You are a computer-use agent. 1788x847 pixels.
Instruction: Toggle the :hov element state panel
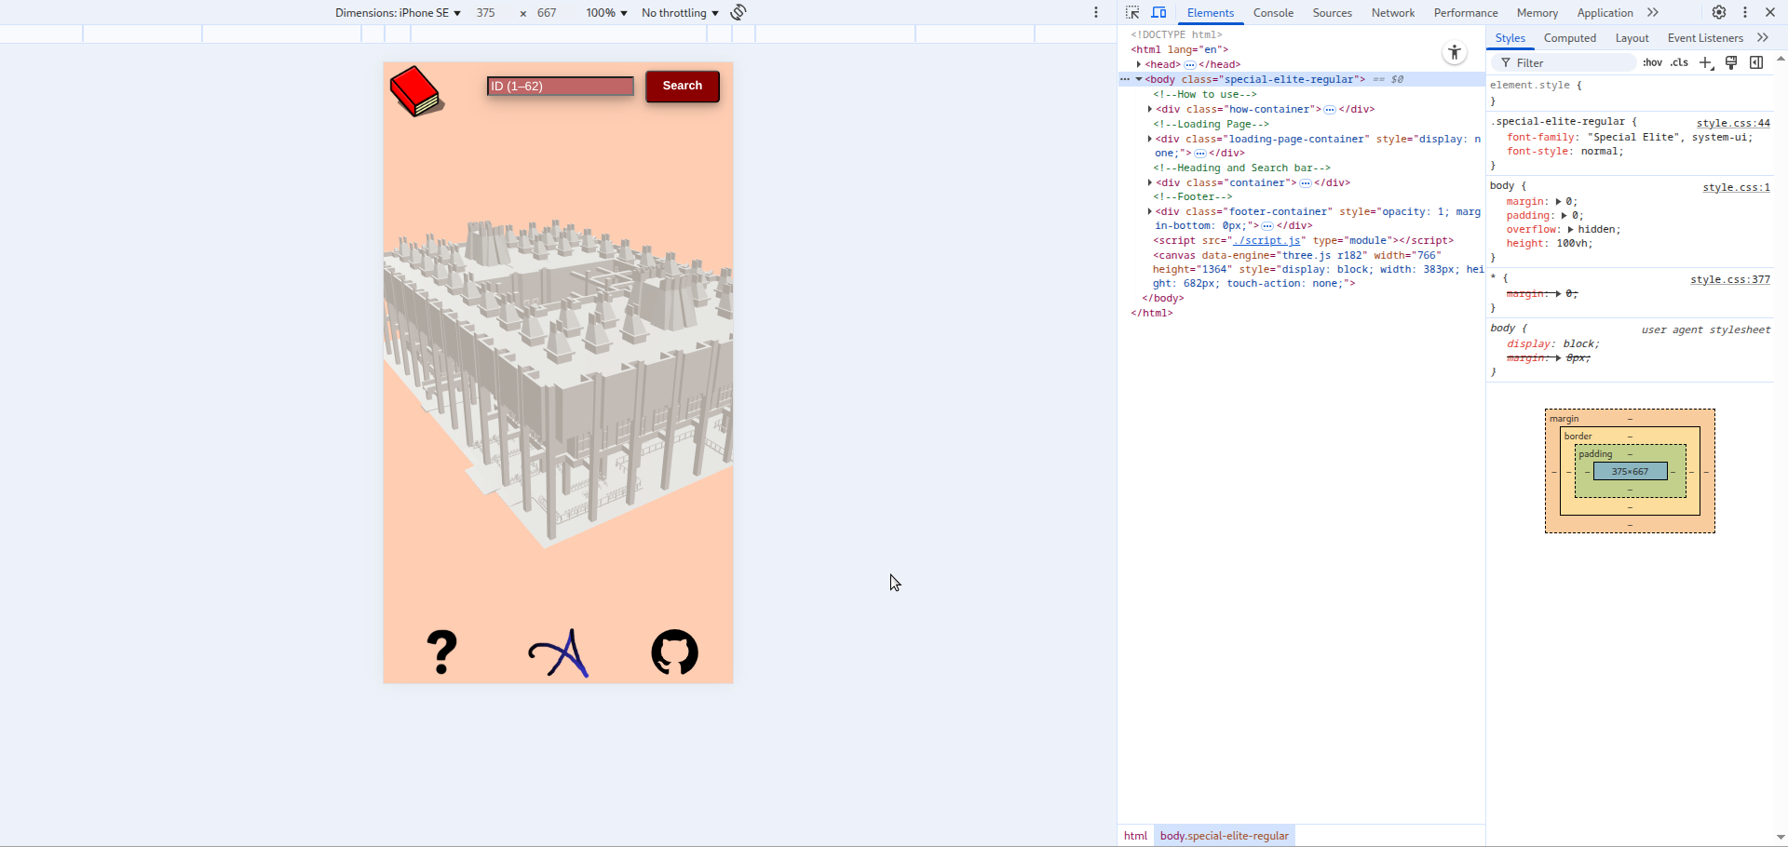click(1652, 62)
